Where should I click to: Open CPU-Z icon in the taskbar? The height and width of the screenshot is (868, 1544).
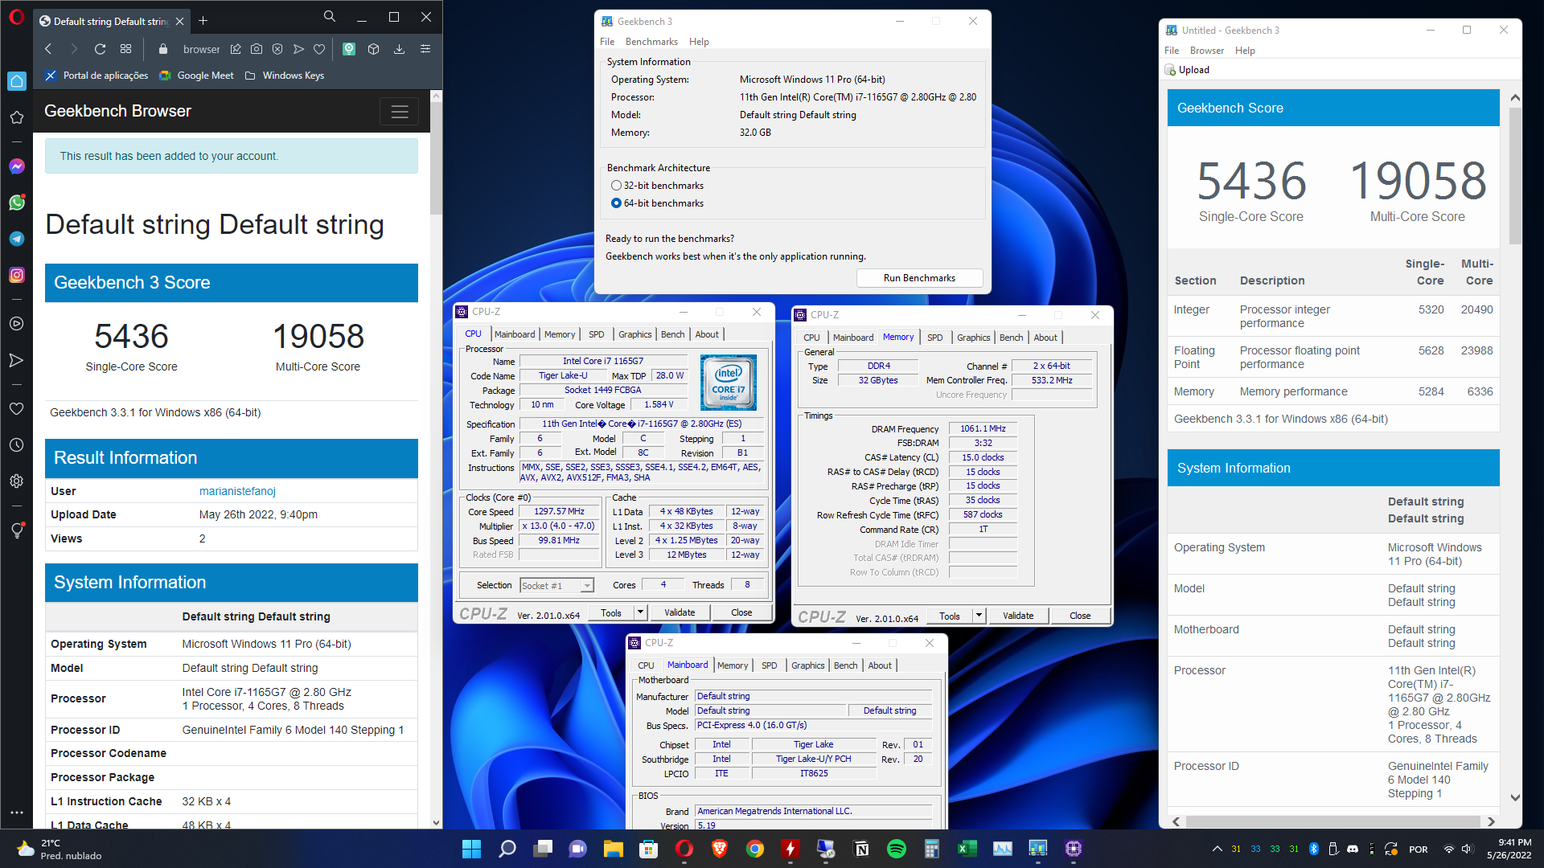1074,849
